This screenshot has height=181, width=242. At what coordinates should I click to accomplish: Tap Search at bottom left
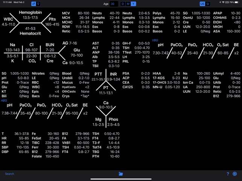[x=9, y=174]
